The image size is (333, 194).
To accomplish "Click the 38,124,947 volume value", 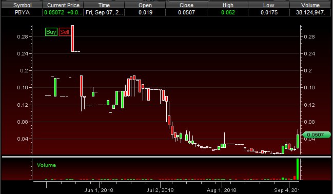I will click(x=310, y=12).
